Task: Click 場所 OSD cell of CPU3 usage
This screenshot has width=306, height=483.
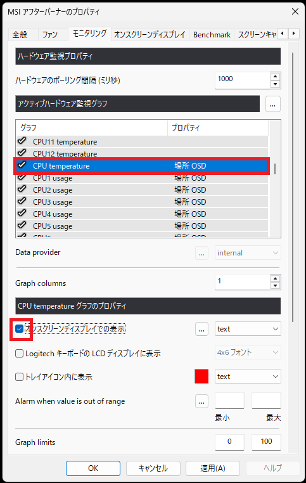Action: (190, 202)
